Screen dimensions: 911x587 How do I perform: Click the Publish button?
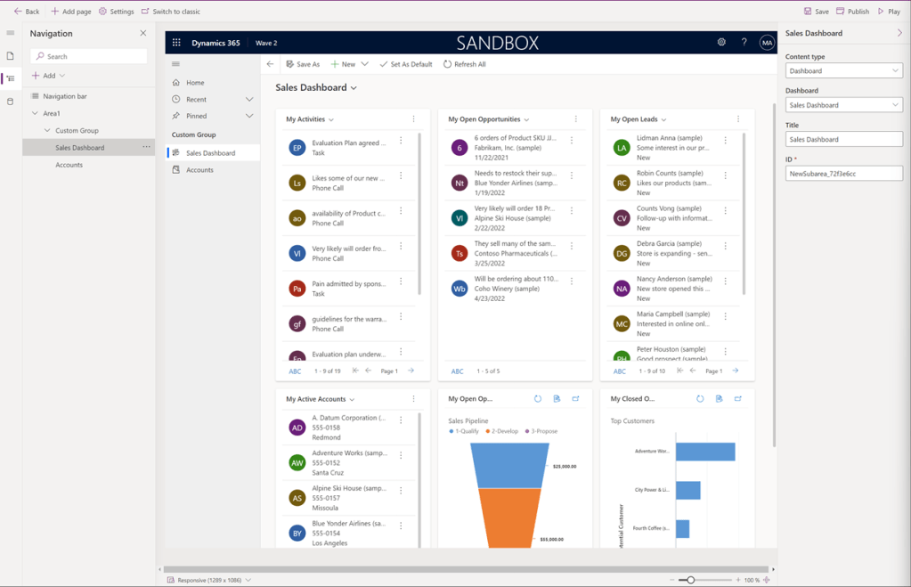852,12
